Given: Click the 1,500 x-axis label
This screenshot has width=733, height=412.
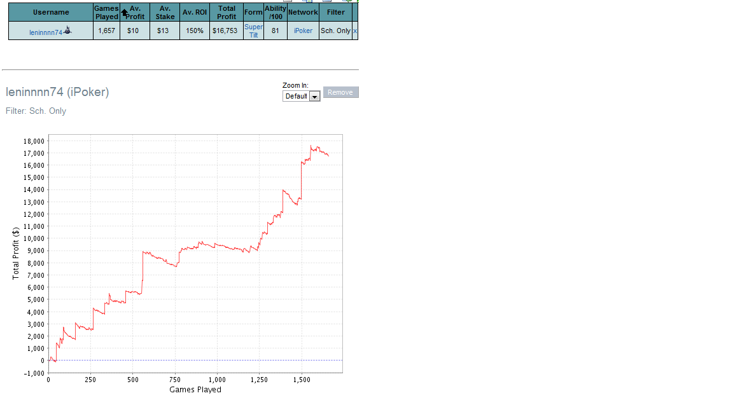Looking at the screenshot, I should coord(302,380).
